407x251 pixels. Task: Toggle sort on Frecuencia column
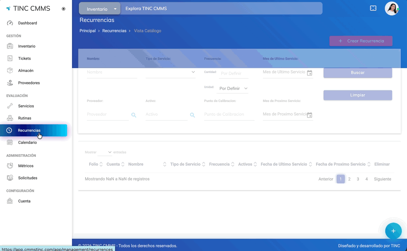point(221,164)
